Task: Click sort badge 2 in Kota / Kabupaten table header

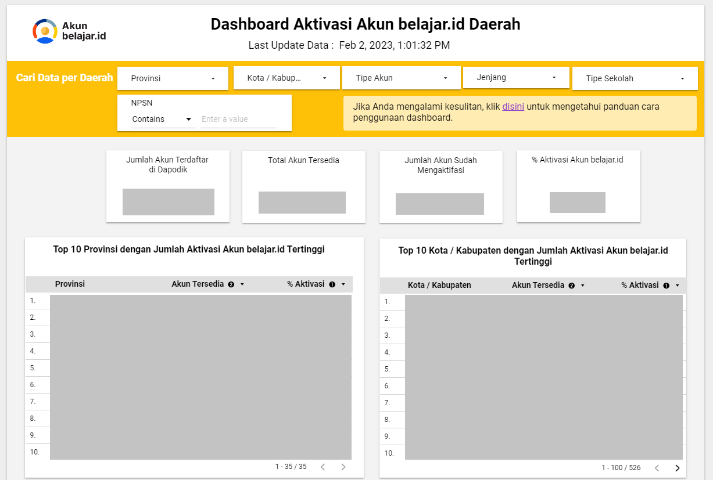Action: (571, 286)
